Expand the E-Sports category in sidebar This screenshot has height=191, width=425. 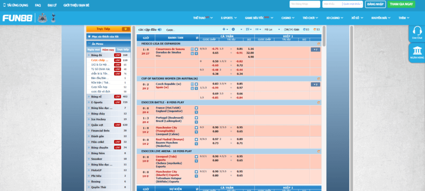pos(108,102)
